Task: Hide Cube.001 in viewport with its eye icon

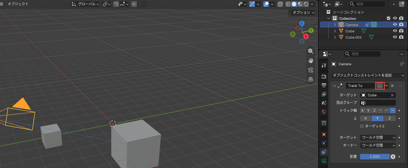Action: pos(395,37)
